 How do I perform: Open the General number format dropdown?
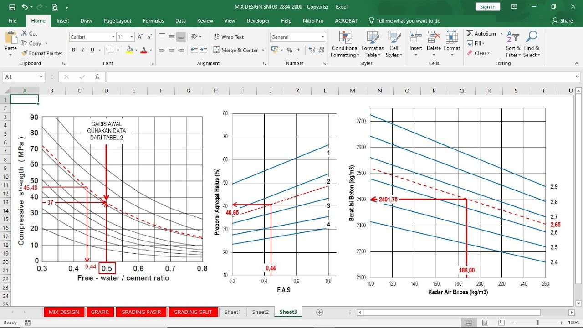[x=323, y=37]
